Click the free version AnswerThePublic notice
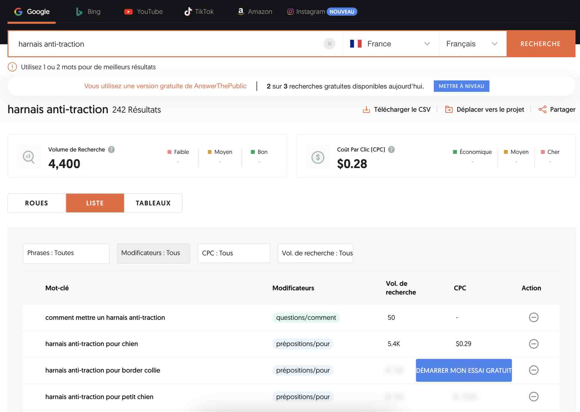580x412 pixels. [165, 86]
